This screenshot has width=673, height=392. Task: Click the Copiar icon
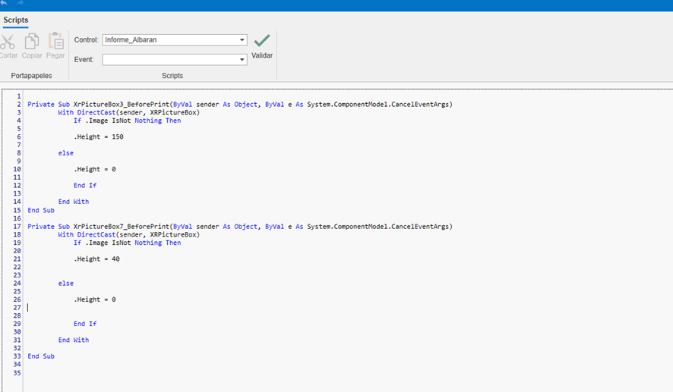32,42
